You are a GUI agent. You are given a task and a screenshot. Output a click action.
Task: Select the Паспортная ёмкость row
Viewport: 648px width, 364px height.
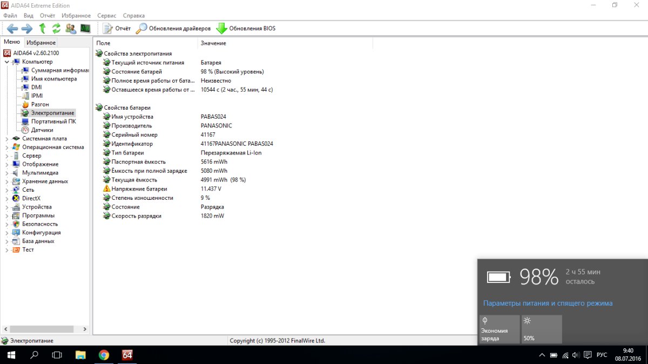[233, 161]
